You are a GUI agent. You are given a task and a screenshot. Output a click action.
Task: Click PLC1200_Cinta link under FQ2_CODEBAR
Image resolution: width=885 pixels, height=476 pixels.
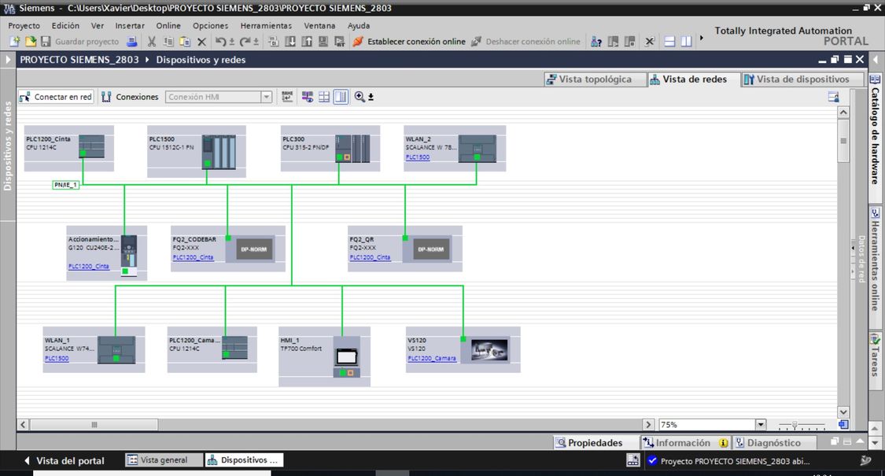tap(193, 257)
